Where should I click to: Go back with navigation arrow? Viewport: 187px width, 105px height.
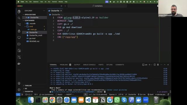[62, 6]
